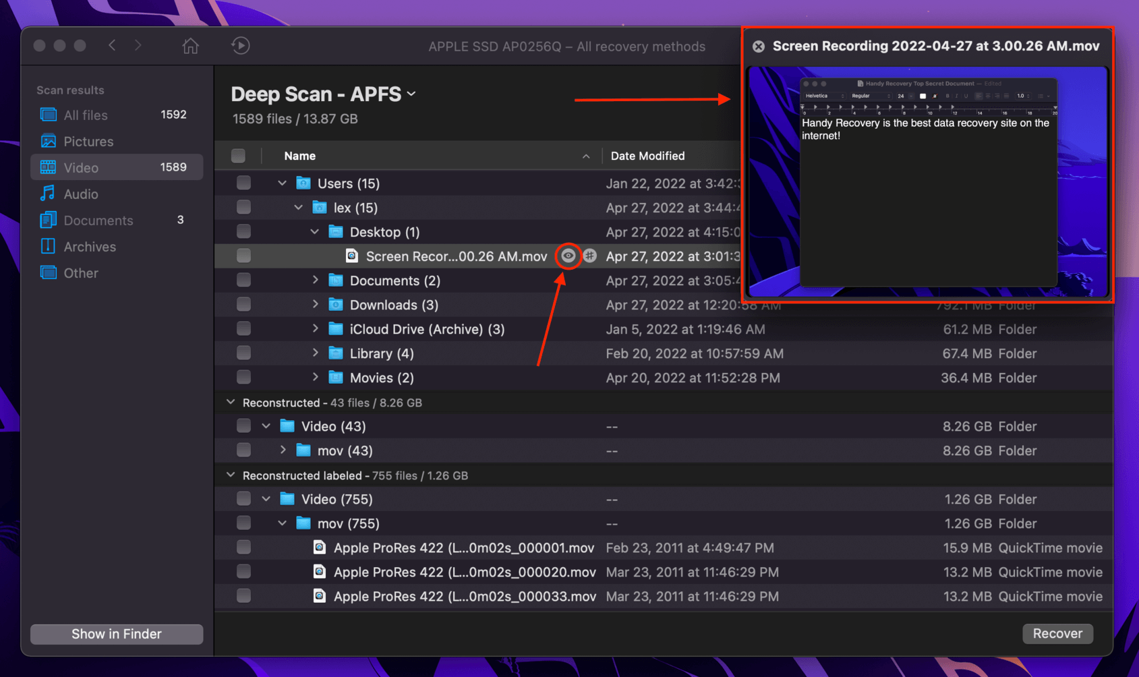Image resolution: width=1139 pixels, height=677 pixels.
Task: Collapse the Desktop (1) folder
Action: [x=315, y=232]
